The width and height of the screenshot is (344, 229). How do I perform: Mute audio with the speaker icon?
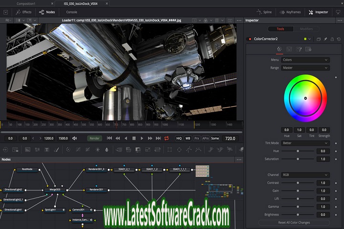click(74, 138)
